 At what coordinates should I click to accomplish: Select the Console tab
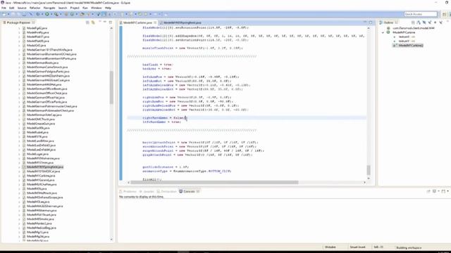coord(189,191)
